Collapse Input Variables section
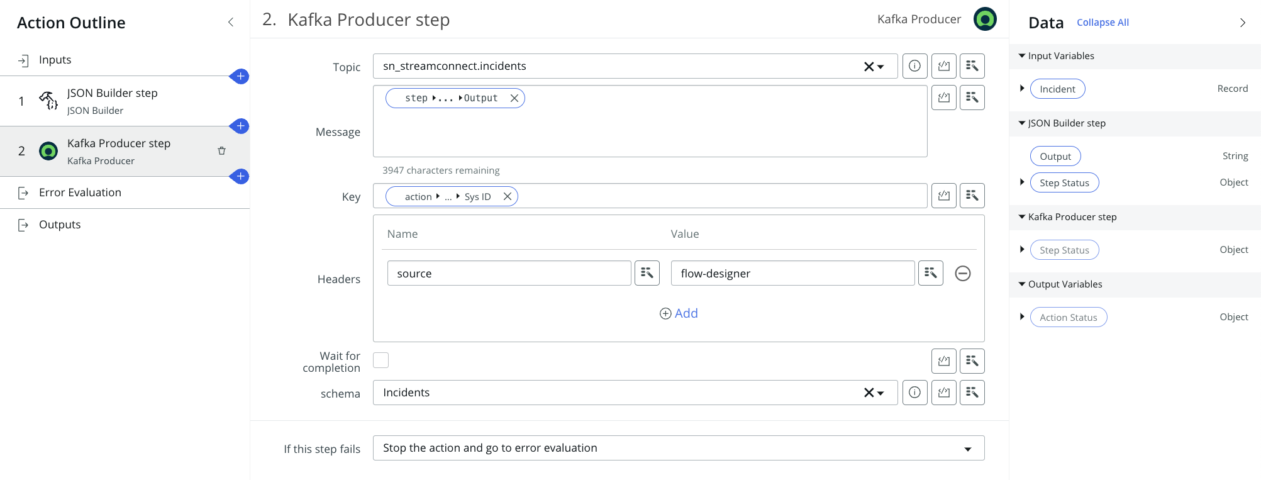The image size is (1261, 480). tap(1022, 56)
